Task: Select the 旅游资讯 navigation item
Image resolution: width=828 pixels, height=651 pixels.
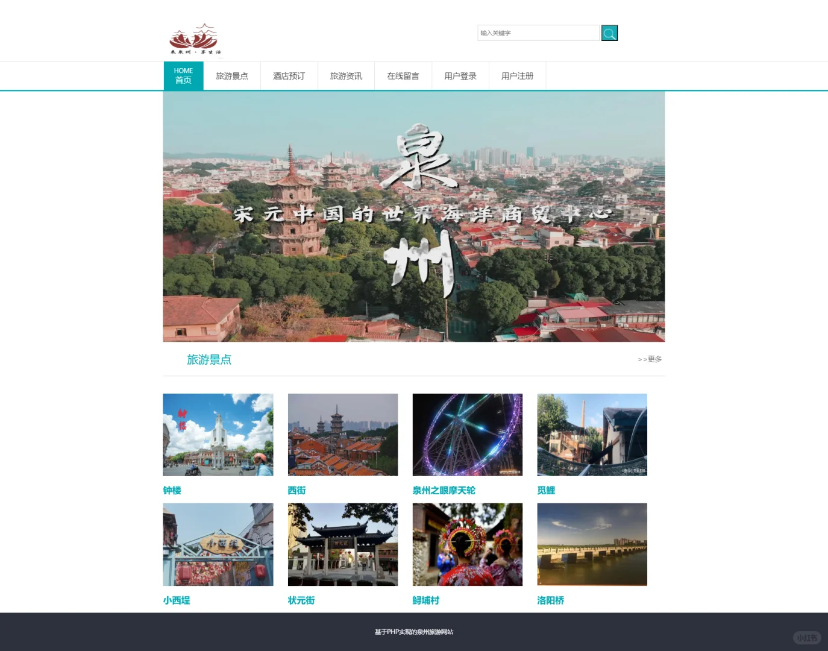Action: click(345, 75)
